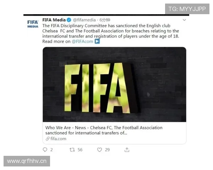Click the FIFA Media profile avatar
This screenshot has height=170, width=213.
click(x=33, y=24)
